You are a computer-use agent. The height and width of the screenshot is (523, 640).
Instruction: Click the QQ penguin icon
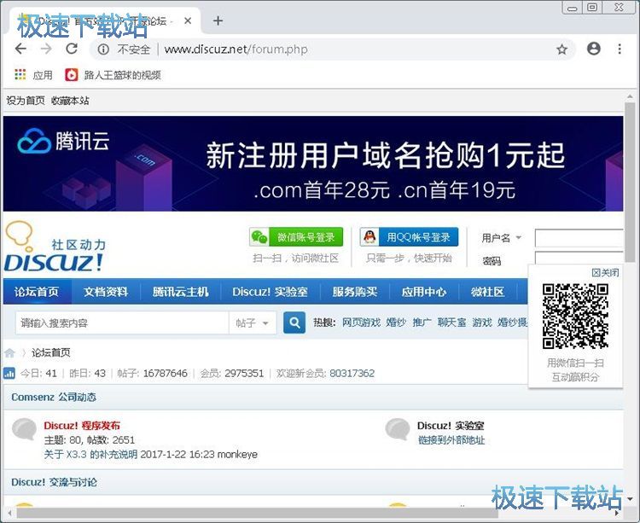[x=369, y=237]
